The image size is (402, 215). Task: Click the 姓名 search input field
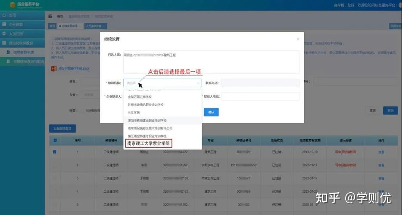pyautogui.click(x=90, y=81)
